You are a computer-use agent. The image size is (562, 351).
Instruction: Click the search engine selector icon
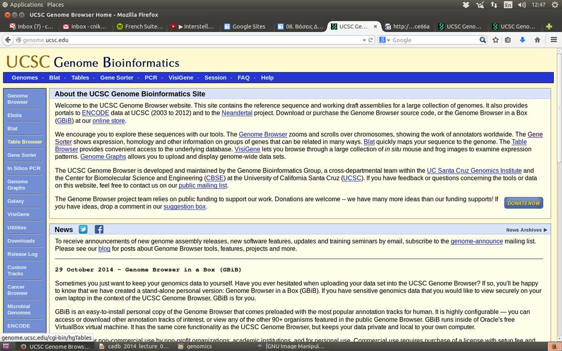click(x=384, y=40)
